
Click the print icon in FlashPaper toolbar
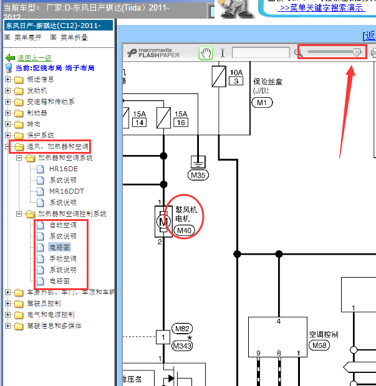pyautogui.click(x=373, y=53)
